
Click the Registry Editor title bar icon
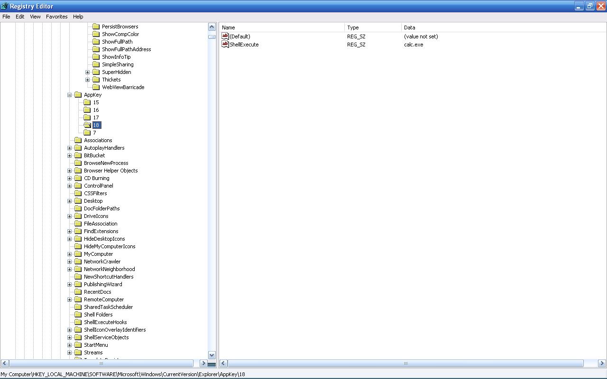(4, 6)
